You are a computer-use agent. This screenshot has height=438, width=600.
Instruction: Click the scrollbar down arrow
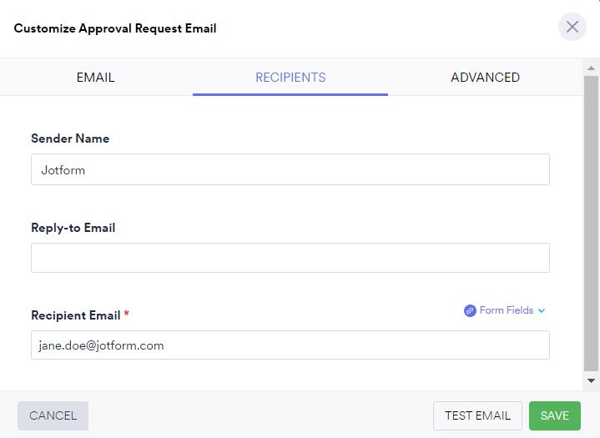[591, 381]
